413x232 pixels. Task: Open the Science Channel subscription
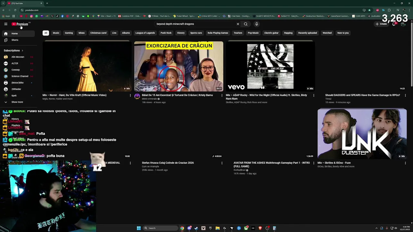point(19,76)
